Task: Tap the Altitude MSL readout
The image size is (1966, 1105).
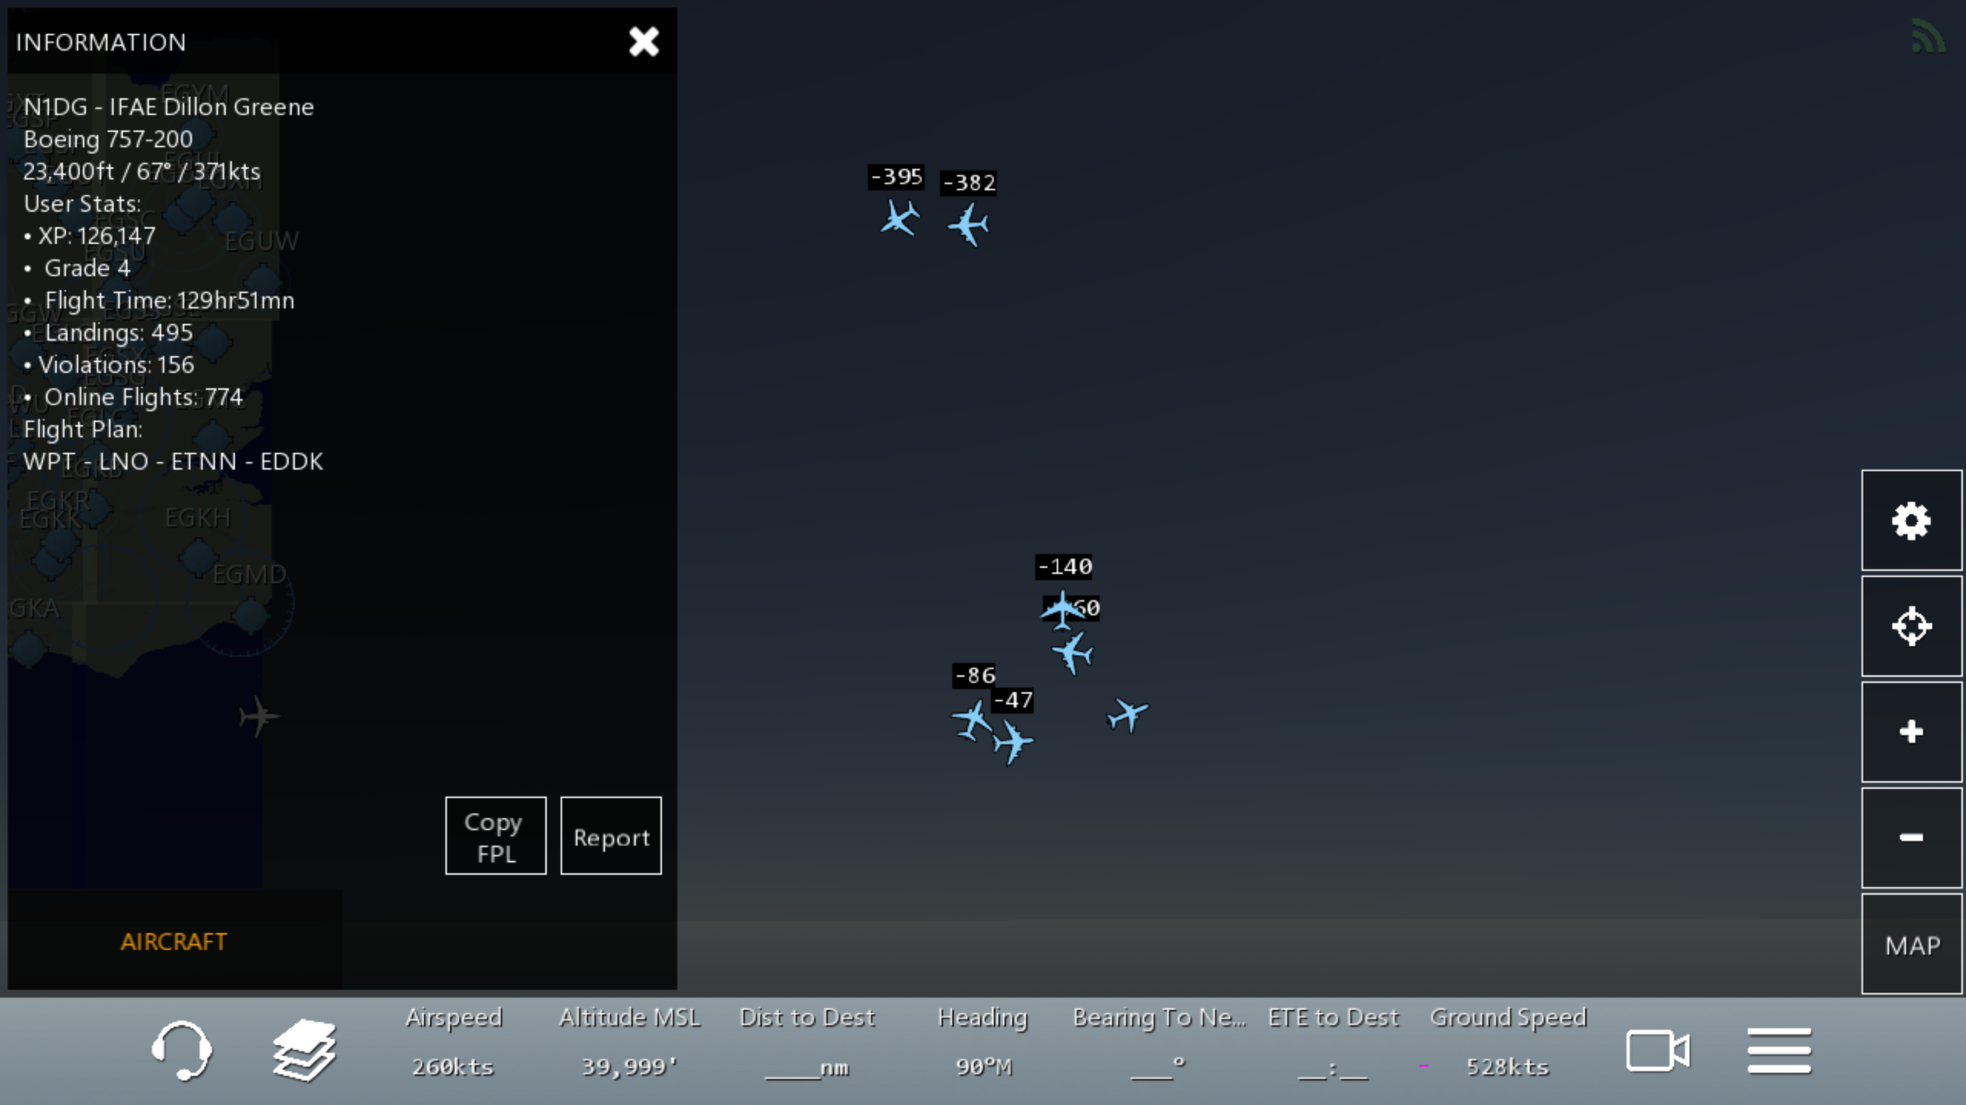Action: (629, 1042)
